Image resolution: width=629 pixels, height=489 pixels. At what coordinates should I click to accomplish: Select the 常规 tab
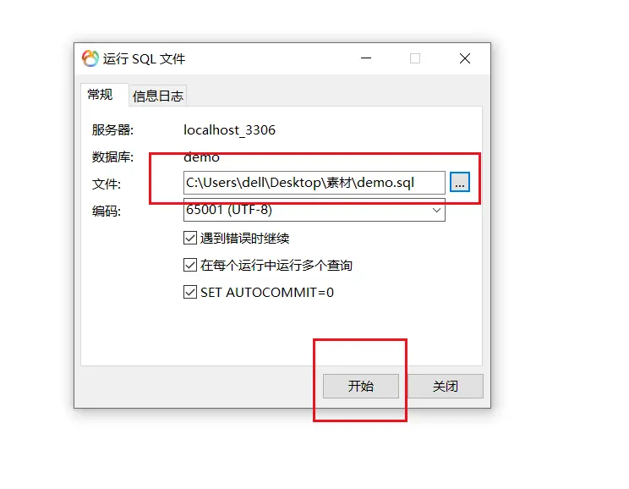(x=101, y=95)
